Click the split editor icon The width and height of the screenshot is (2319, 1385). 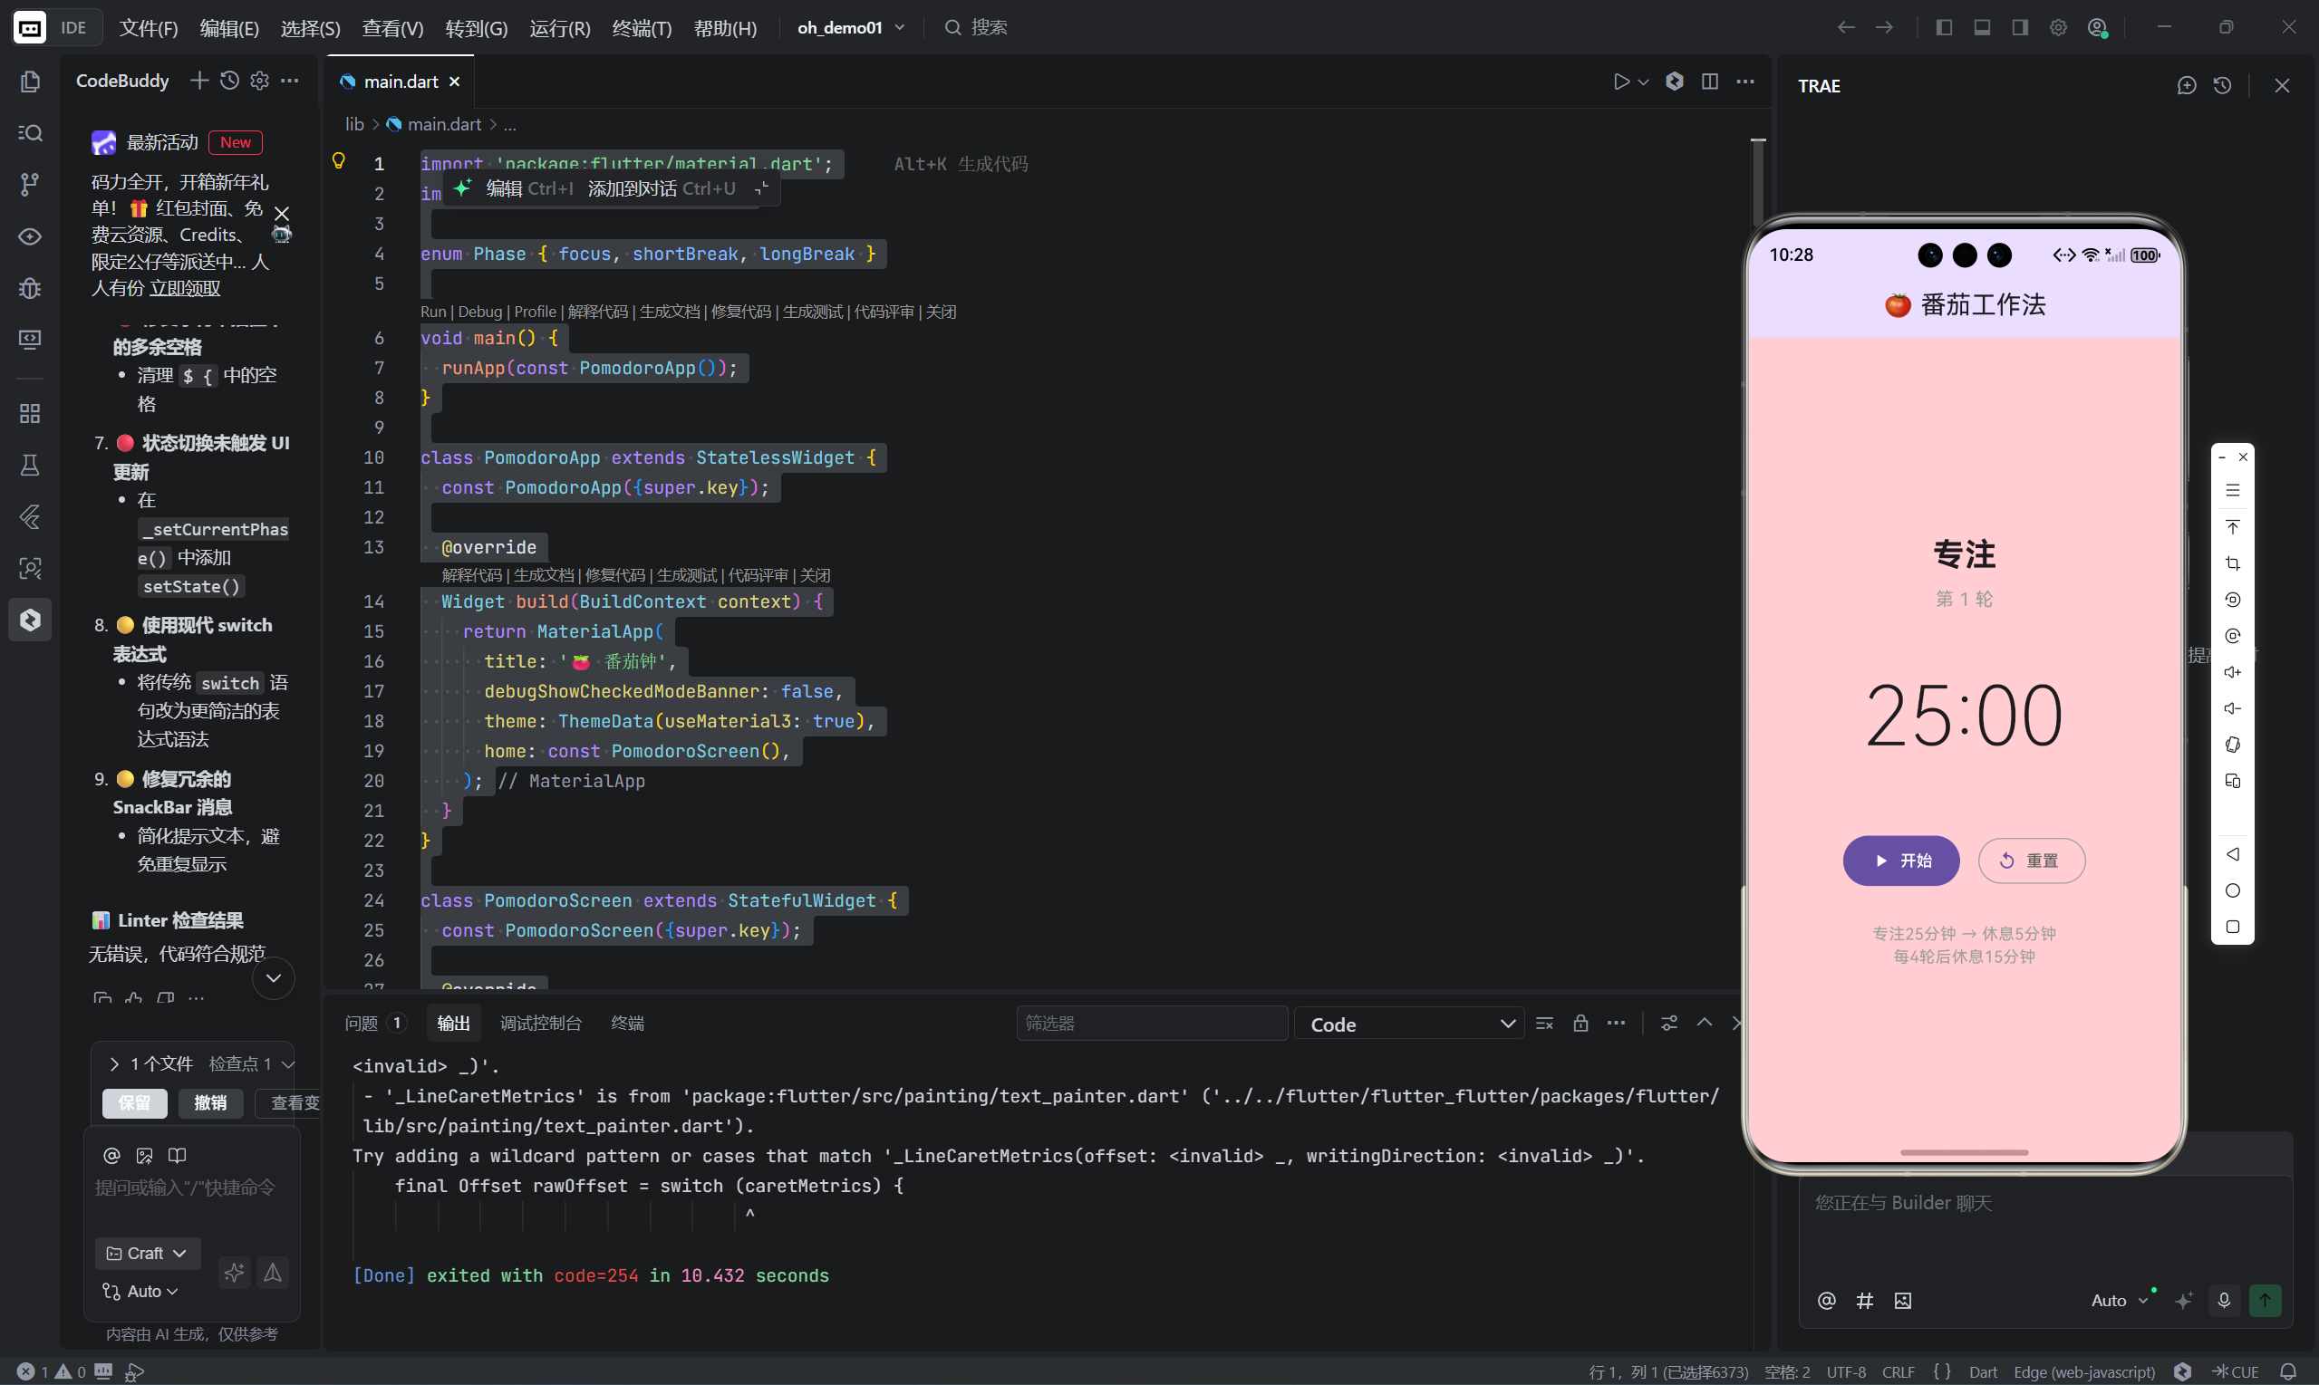tap(1709, 82)
